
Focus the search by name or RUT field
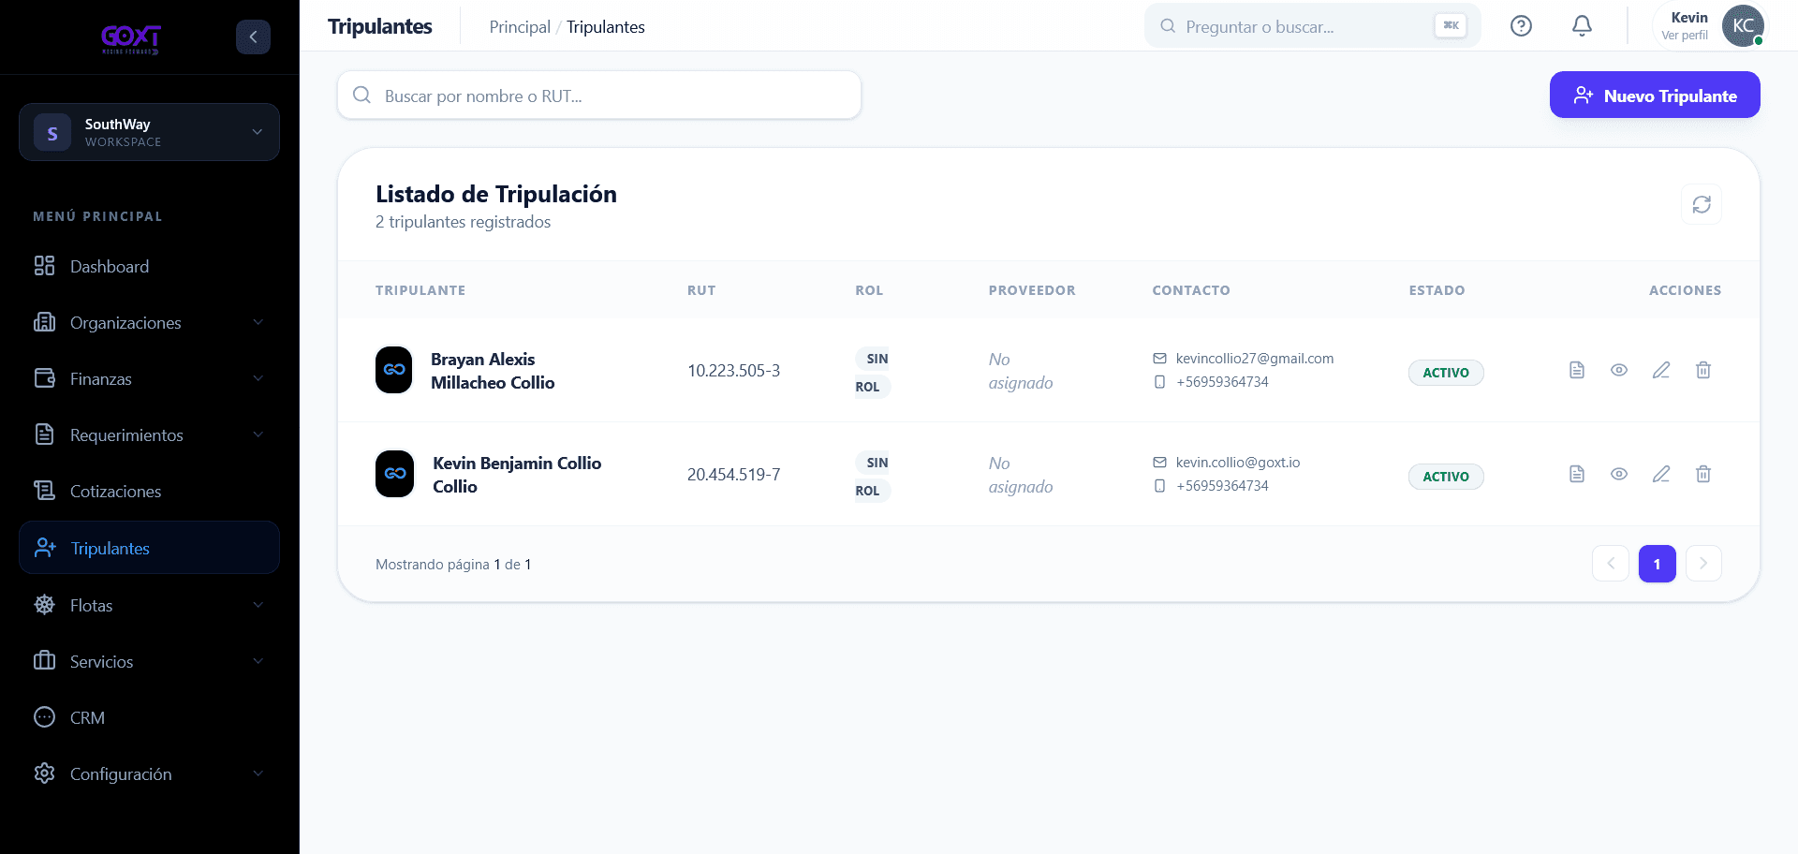coord(599,96)
